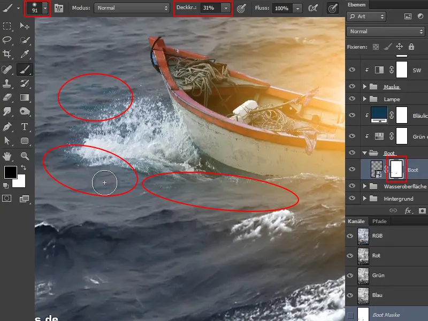Select the Path Selection tool

click(7, 141)
